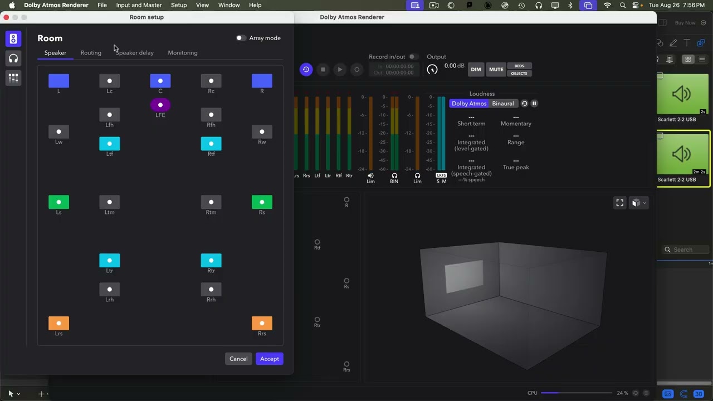Arm the transport Record button
The width and height of the screenshot is (713, 401).
pyautogui.click(x=357, y=70)
